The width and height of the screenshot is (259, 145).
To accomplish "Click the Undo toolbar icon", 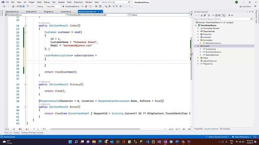I will (28, 6).
